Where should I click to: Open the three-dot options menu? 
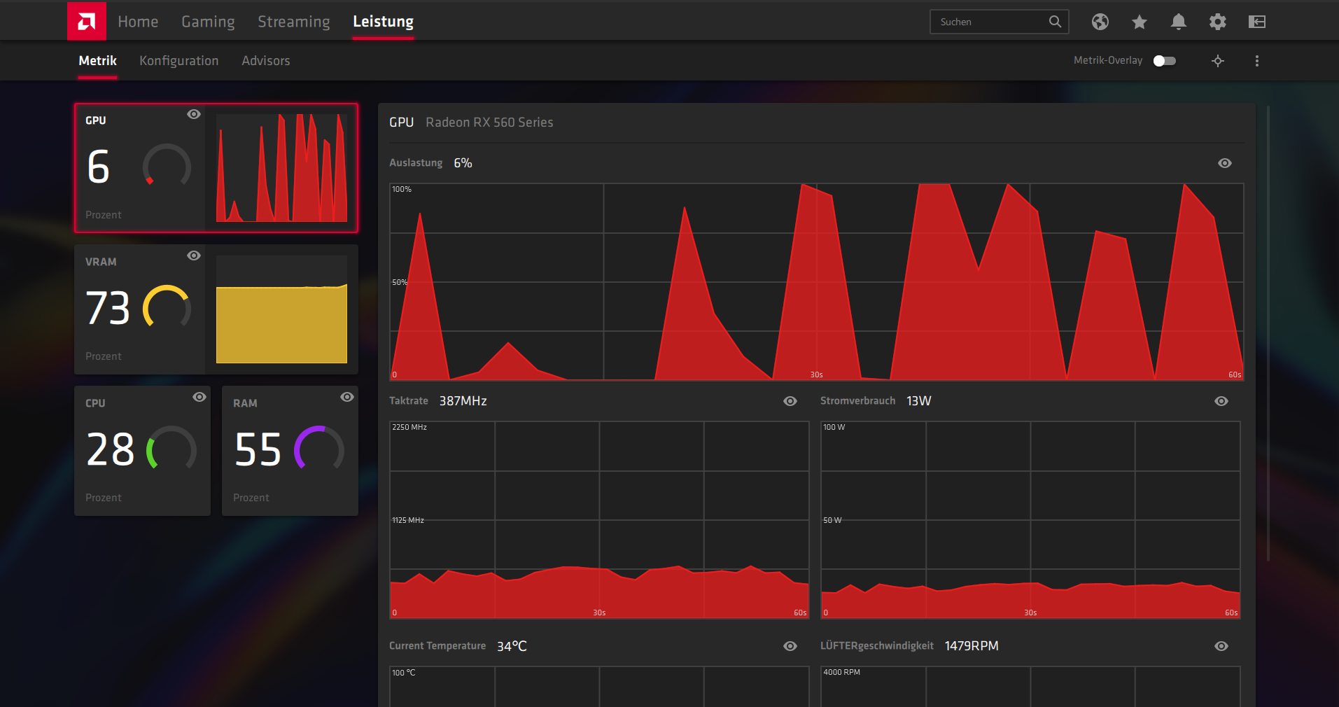coord(1256,61)
